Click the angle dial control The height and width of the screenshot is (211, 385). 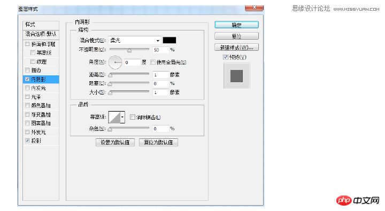pos(115,62)
